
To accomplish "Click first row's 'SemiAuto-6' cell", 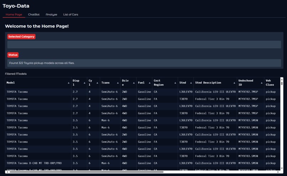I will click(x=109, y=92).
